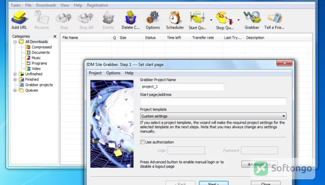Expand the Finished tree node

[15, 80]
